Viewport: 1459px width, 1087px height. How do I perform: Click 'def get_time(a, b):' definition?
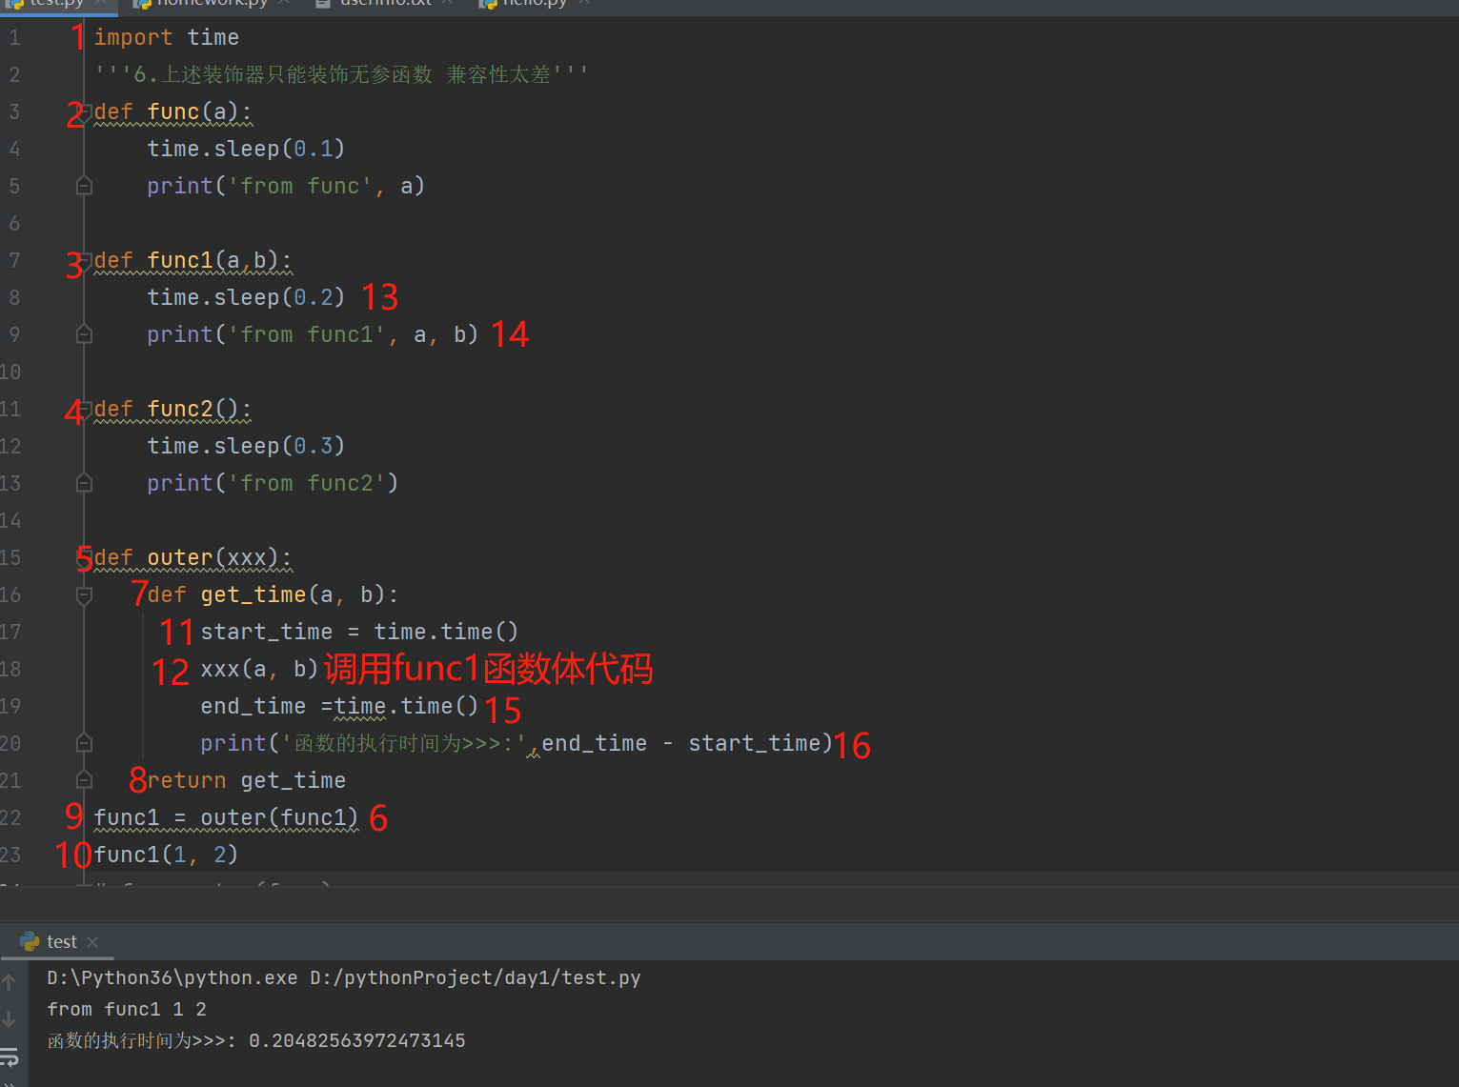pos(273,594)
